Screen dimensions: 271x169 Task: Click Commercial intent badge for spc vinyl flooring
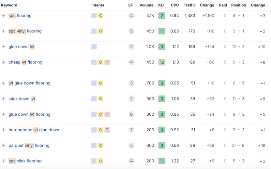click(x=100, y=31)
